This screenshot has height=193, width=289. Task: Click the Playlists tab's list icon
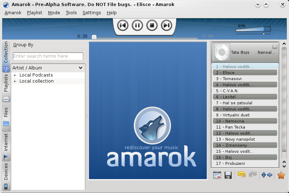pyautogui.click(x=6, y=99)
